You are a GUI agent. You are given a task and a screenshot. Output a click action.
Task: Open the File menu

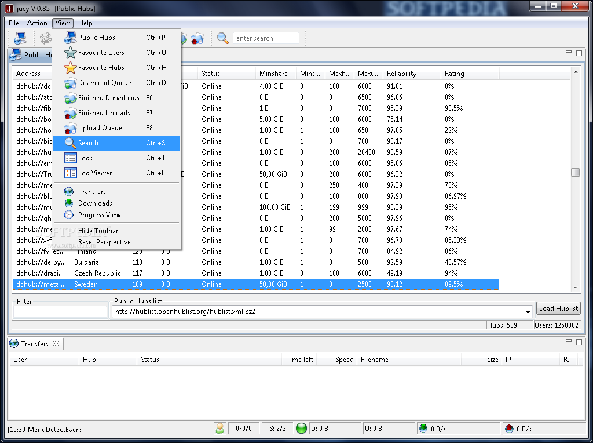tap(14, 23)
